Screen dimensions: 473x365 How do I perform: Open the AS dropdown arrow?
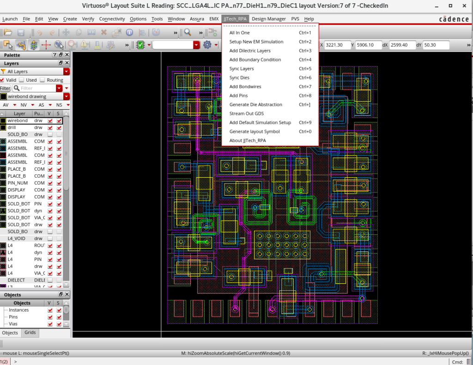pyautogui.click(x=50, y=105)
